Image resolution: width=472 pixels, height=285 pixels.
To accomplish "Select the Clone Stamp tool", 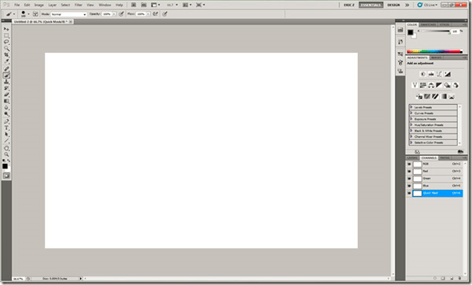I will pos(6,82).
